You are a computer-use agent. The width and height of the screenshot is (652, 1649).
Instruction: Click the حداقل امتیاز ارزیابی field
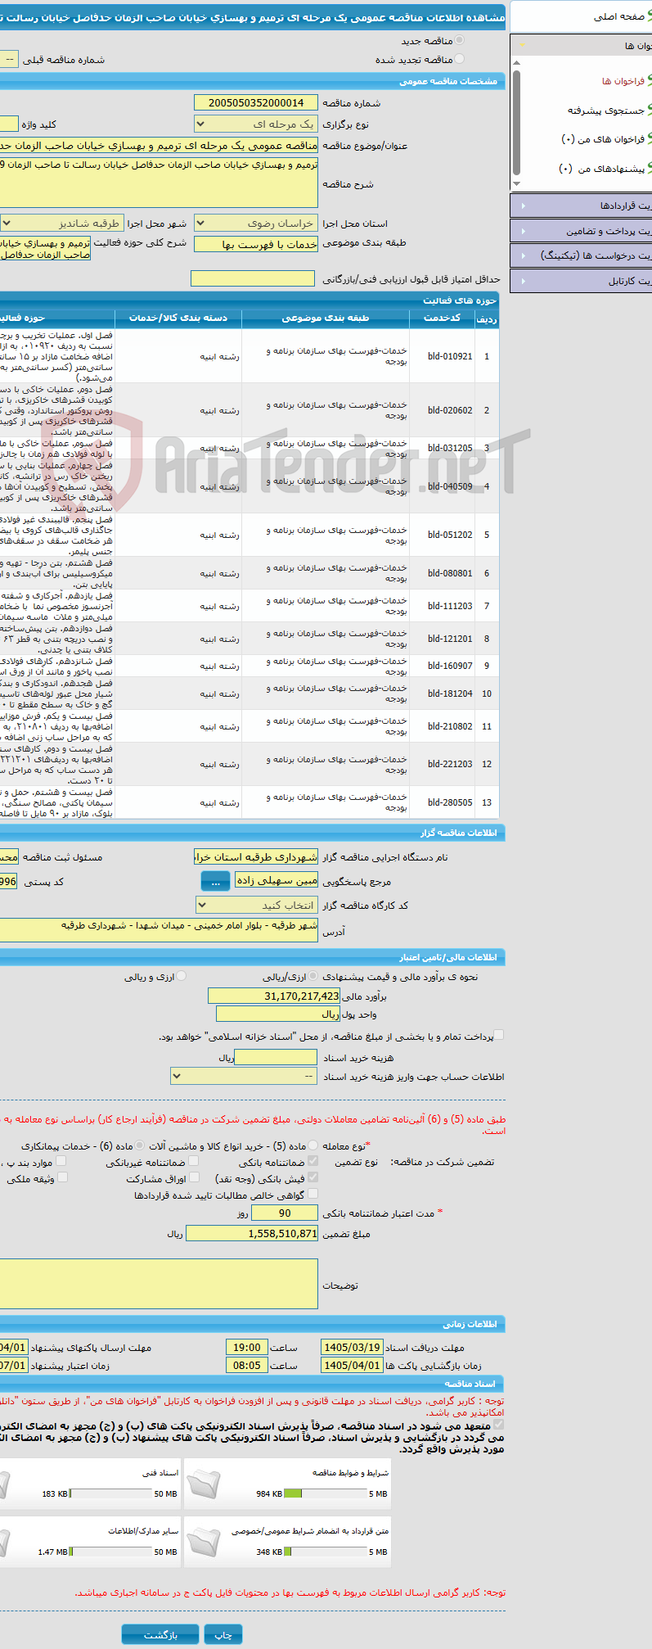pos(252,279)
